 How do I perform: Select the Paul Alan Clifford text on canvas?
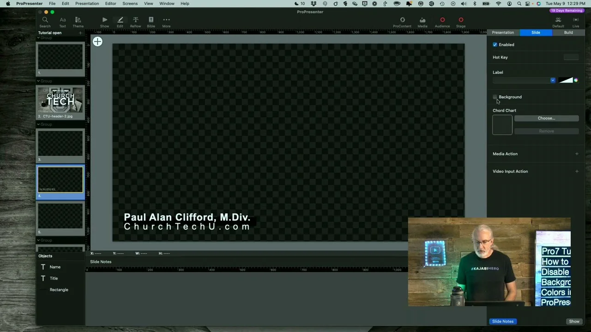pyautogui.click(x=187, y=217)
